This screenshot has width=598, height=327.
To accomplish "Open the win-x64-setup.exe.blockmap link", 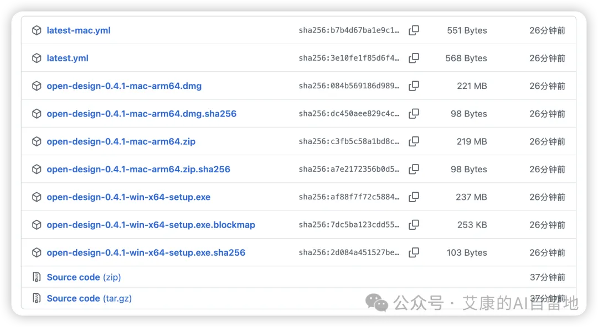I will 151,225.
